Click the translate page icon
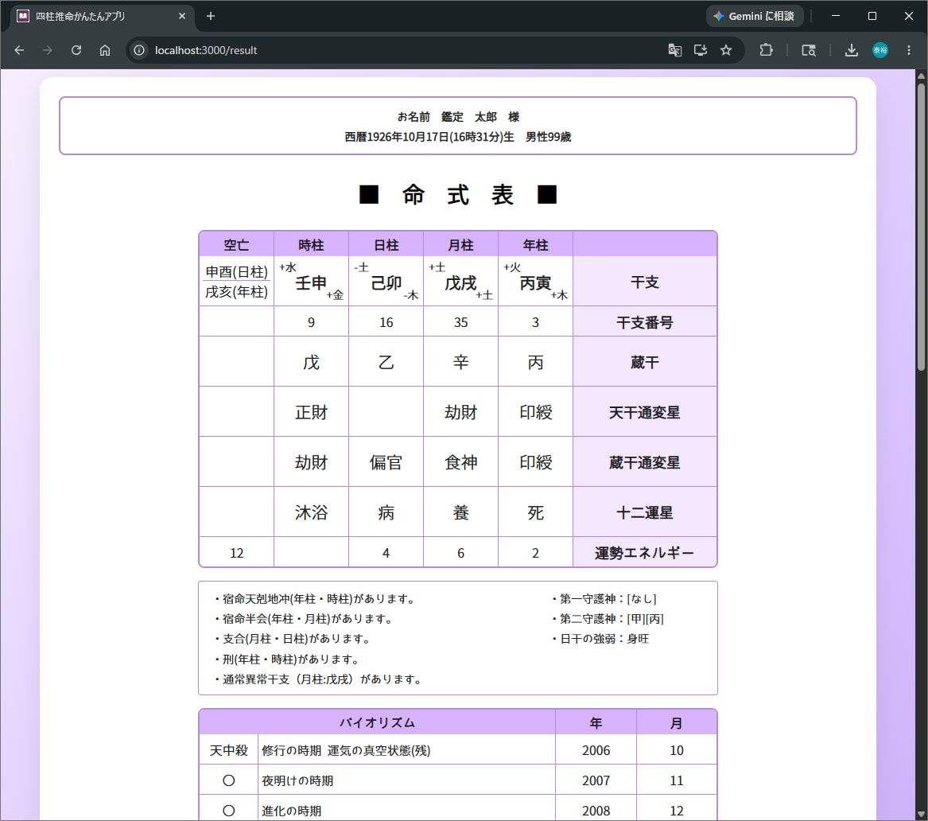Viewport: 928px width, 821px height. coord(674,50)
